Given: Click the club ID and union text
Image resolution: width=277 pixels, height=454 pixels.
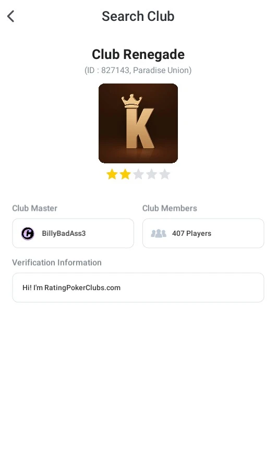Looking at the screenshot, I should tap(138, 70).
